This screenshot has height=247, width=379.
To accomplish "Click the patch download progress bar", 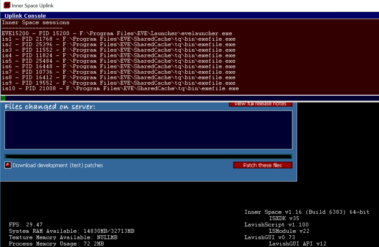I will tap(148, 156).
